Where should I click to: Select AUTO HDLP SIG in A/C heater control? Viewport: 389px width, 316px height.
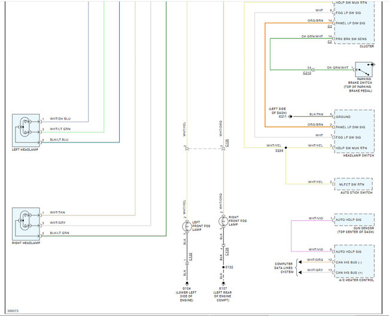(348, 252)
